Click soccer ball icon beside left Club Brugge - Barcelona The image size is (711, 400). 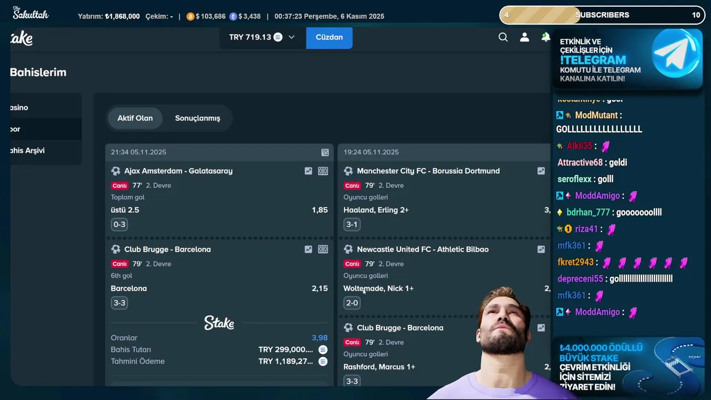point(116,249)
